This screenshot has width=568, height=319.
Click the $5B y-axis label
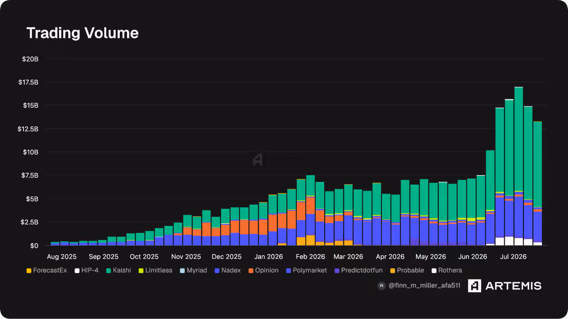32,198
